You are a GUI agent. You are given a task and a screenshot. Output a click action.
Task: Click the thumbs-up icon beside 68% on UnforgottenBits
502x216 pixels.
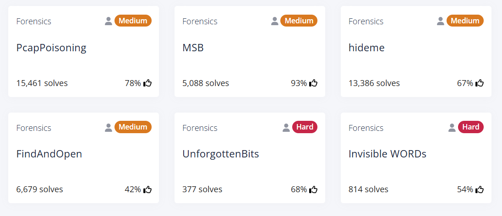(313, 189)
